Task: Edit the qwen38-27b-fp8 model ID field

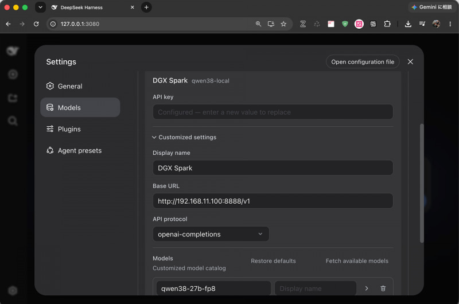Action: point(213,289)
